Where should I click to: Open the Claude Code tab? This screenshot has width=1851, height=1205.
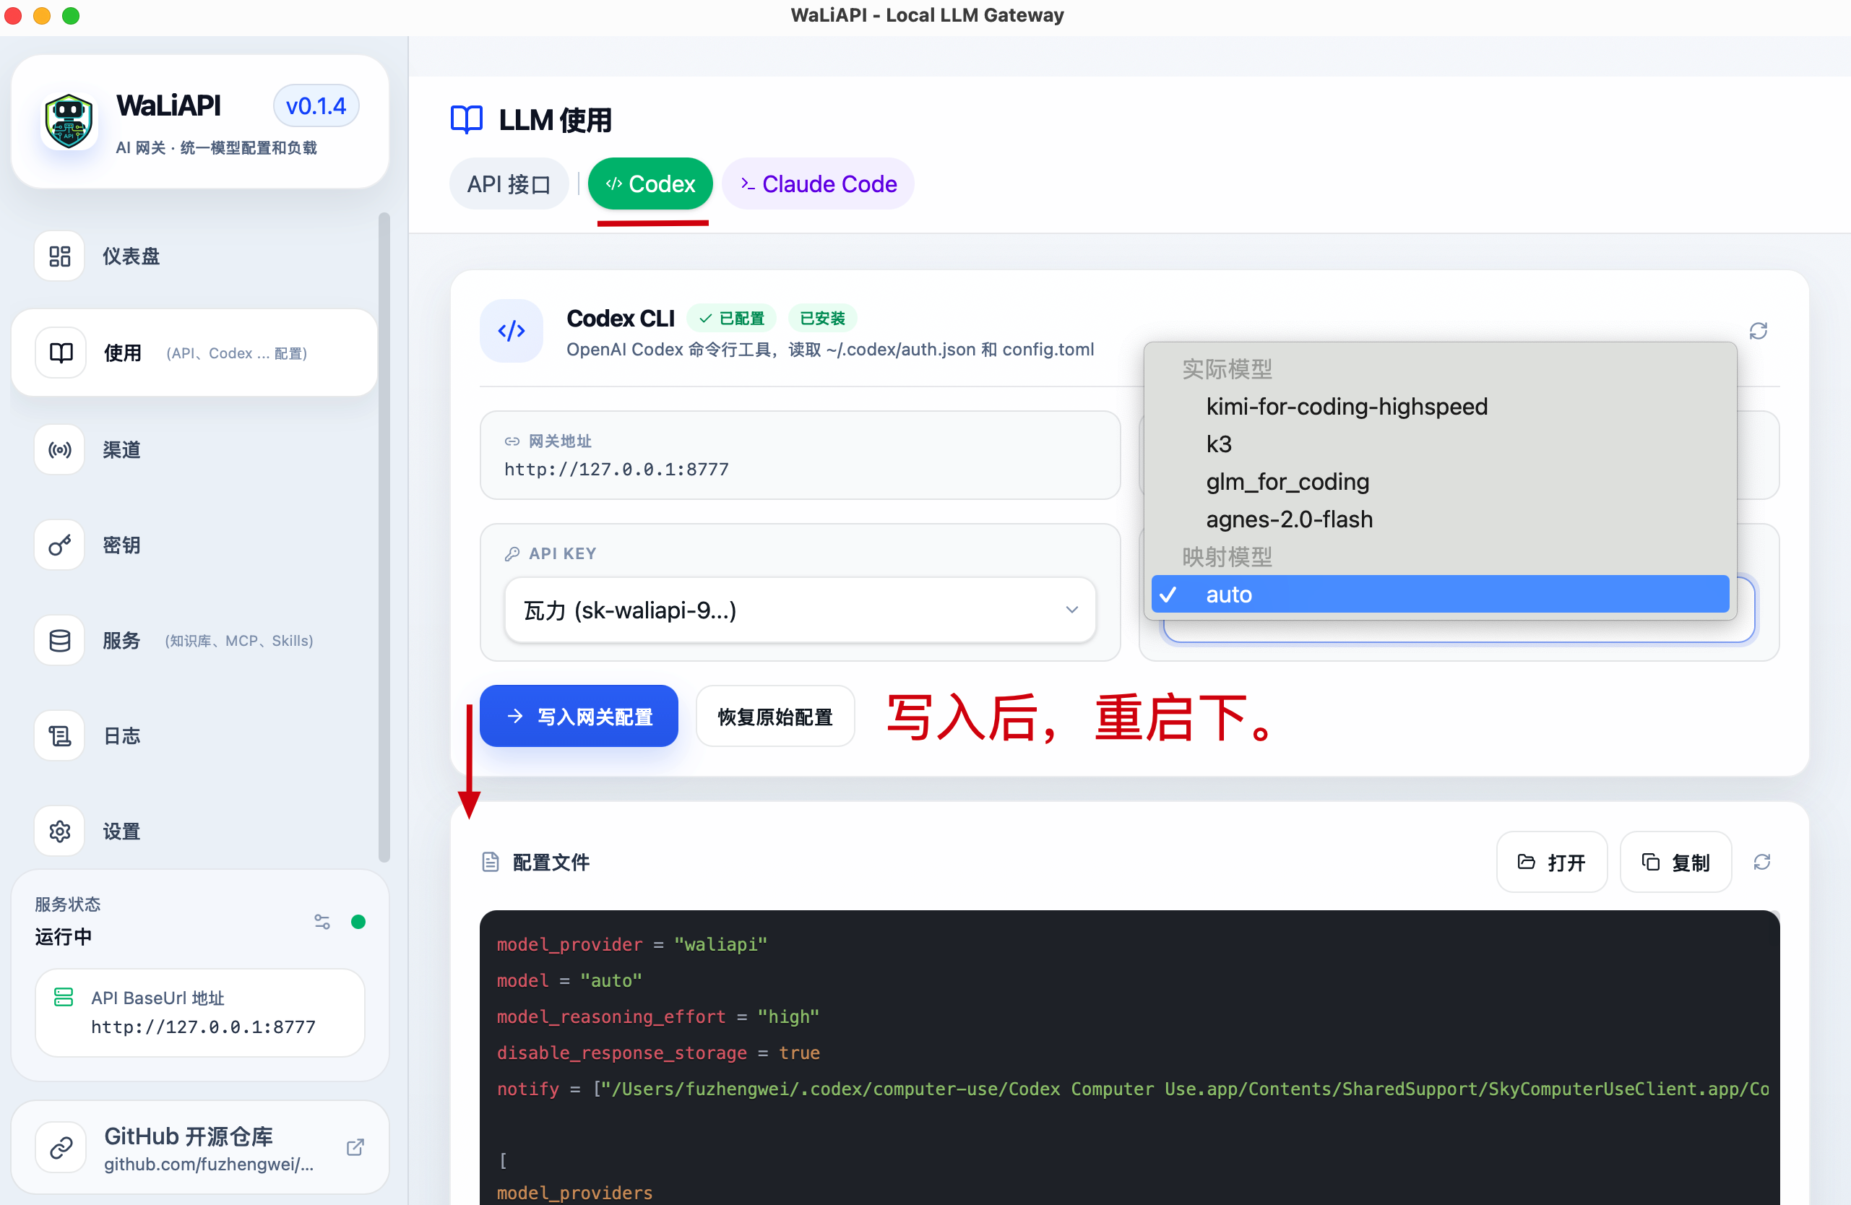(818, 184)
